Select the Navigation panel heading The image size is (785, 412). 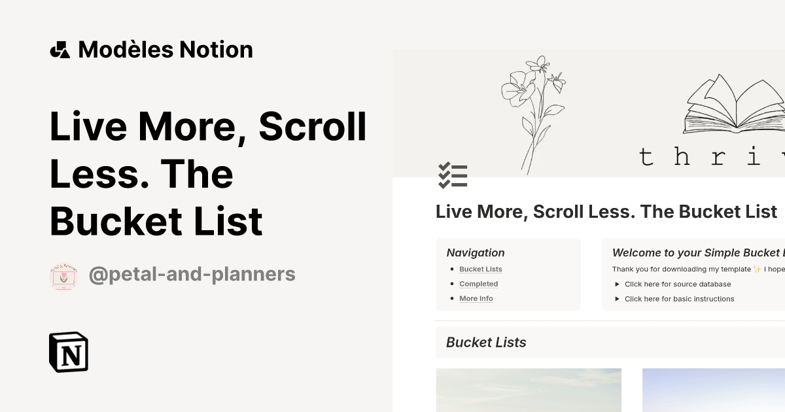(476, 252)
